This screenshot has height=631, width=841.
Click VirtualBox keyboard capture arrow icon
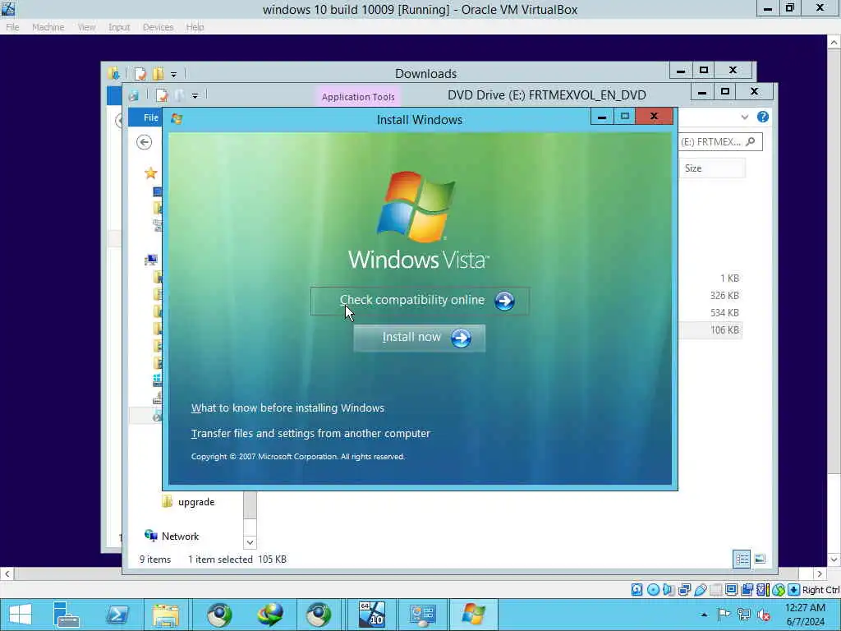click(794, 590)
